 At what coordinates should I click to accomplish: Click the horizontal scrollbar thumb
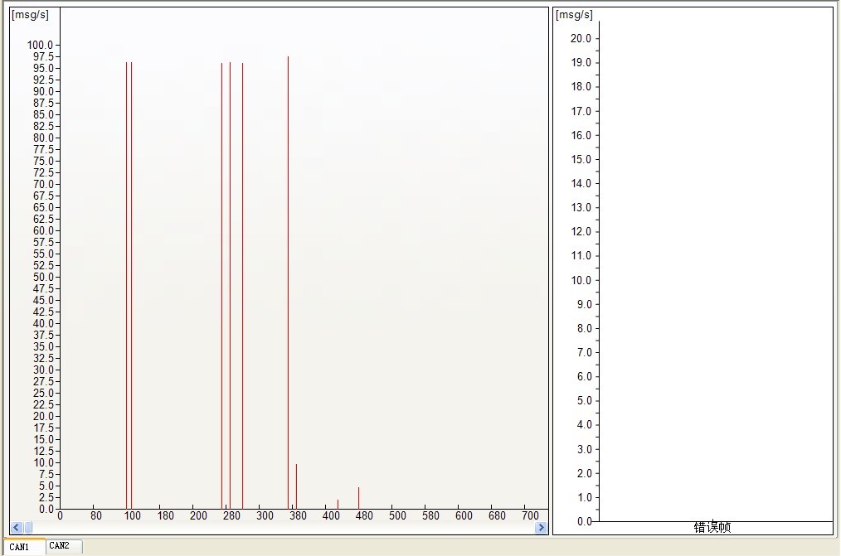[27, 528]
